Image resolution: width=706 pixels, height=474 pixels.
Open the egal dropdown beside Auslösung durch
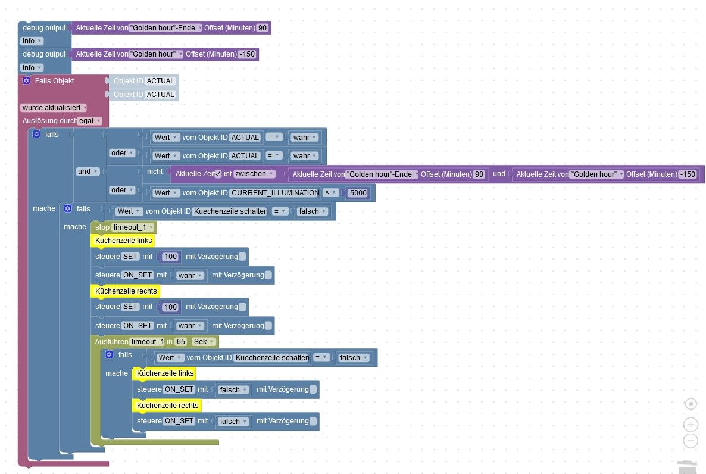pyautogui.click(x=90, y=121)
